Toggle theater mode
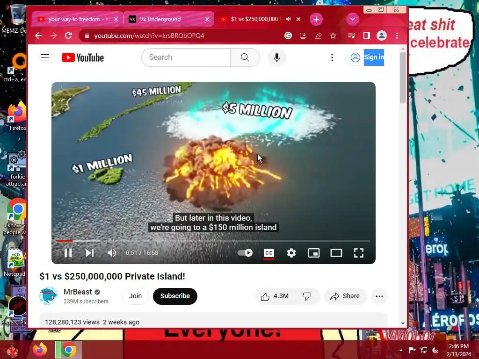 (336, 253)
